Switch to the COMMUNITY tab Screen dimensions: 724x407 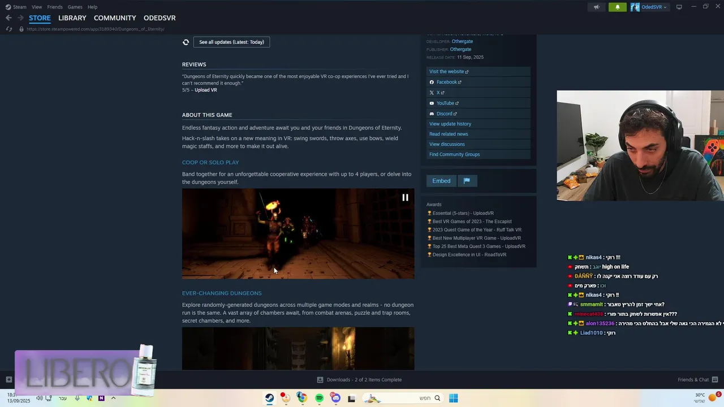[x=115, y=18]
